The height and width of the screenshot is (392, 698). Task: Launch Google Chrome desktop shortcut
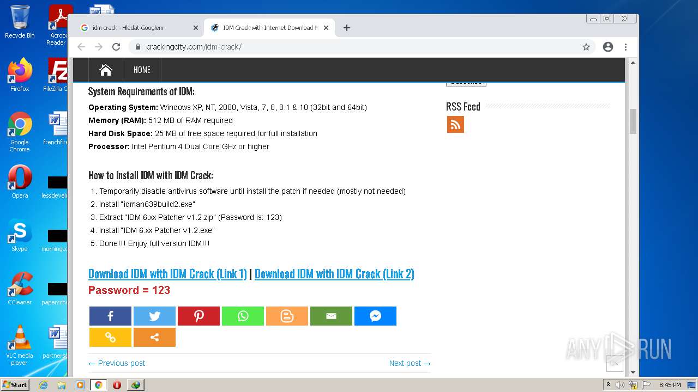pos(20,132)
